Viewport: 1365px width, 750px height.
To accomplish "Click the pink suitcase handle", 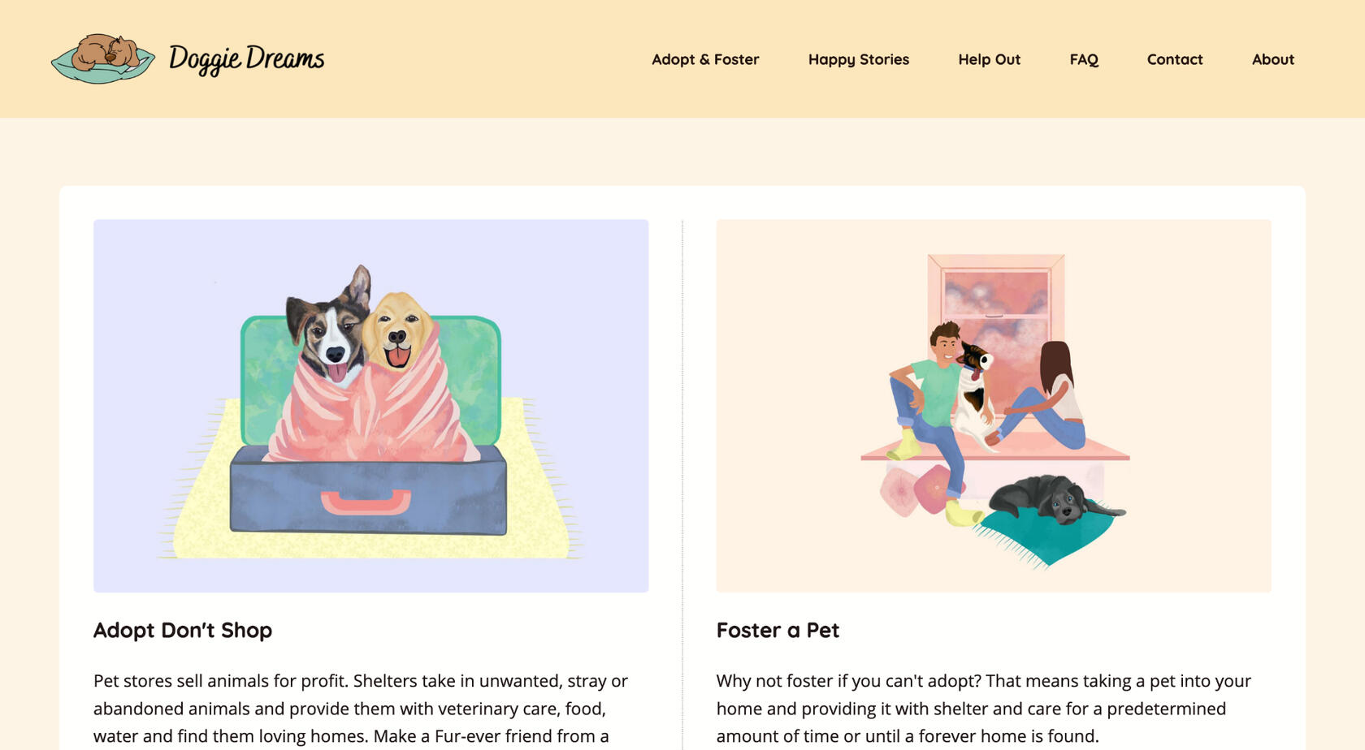I will pyautogui.click(x=366, y=502).
